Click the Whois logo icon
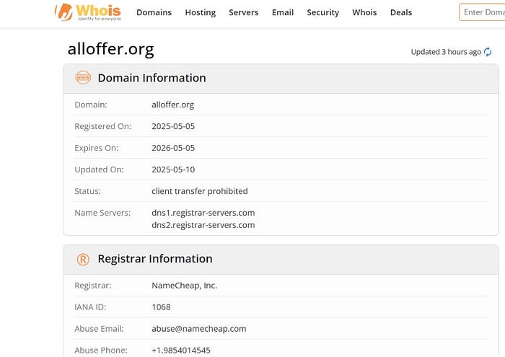Image resolution: width=505 pixels, height=357 pixels. click(x=87, y=12)
